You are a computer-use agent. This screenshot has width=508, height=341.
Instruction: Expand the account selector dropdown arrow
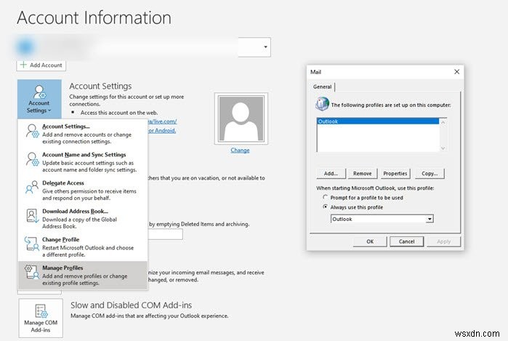[x=265, y=47]
